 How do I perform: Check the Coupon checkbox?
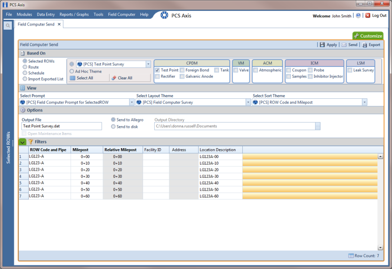(x=288, y=70)
